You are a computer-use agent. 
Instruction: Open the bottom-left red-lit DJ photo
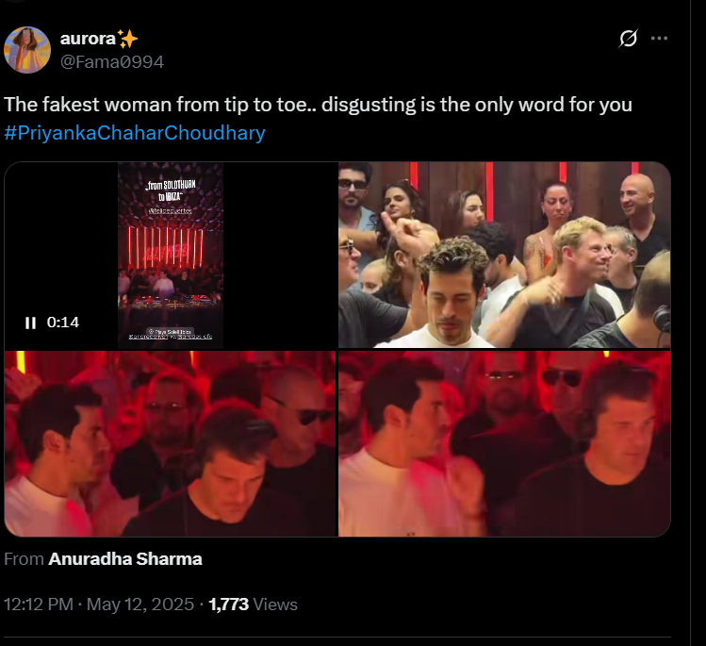click(x=171, y=444)
